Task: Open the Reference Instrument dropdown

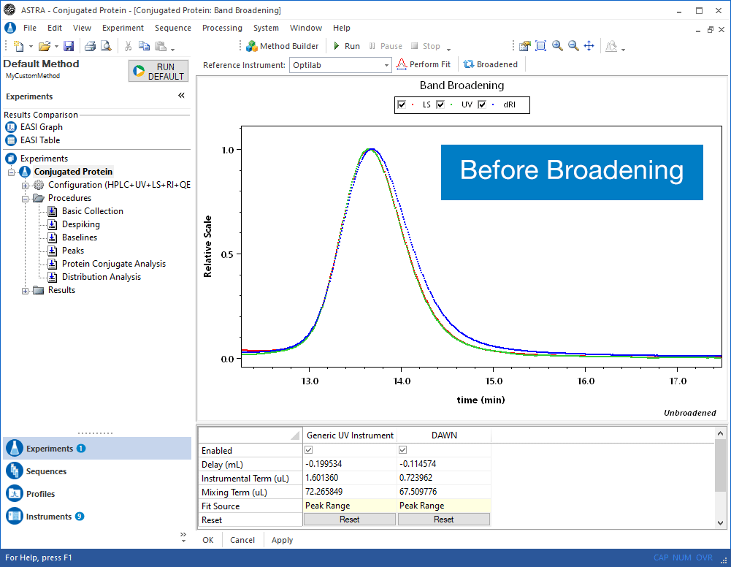Action: pyautogui.click(x=387, y=65)
